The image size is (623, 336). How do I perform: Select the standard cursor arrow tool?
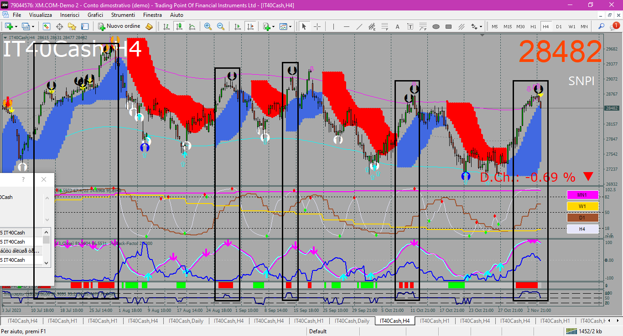[x=304, y=26]
